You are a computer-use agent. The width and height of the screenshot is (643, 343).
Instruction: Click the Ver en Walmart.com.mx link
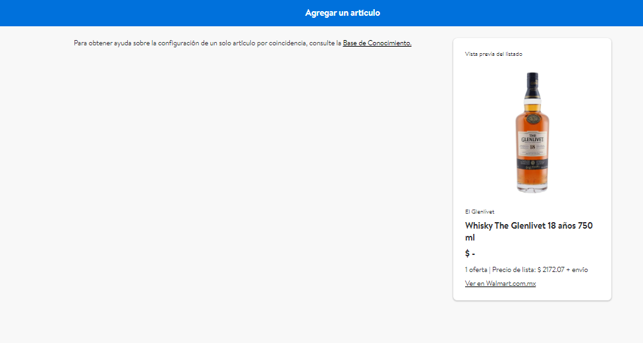(x=500, y=283)
